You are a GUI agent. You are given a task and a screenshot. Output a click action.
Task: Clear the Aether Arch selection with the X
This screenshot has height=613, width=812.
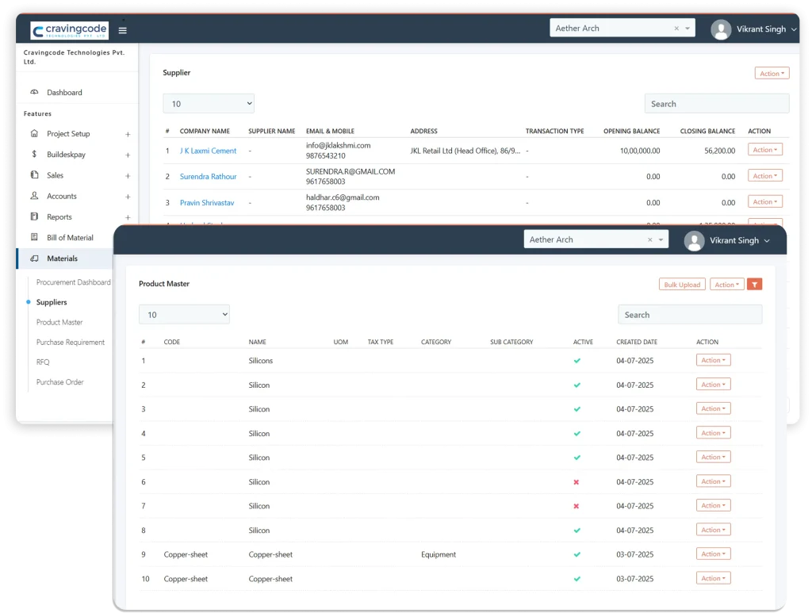click(649, 239)
